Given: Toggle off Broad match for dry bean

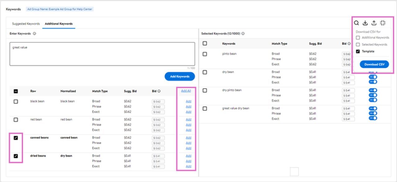Looking at the screenshot, I should [x=372, y=72].
